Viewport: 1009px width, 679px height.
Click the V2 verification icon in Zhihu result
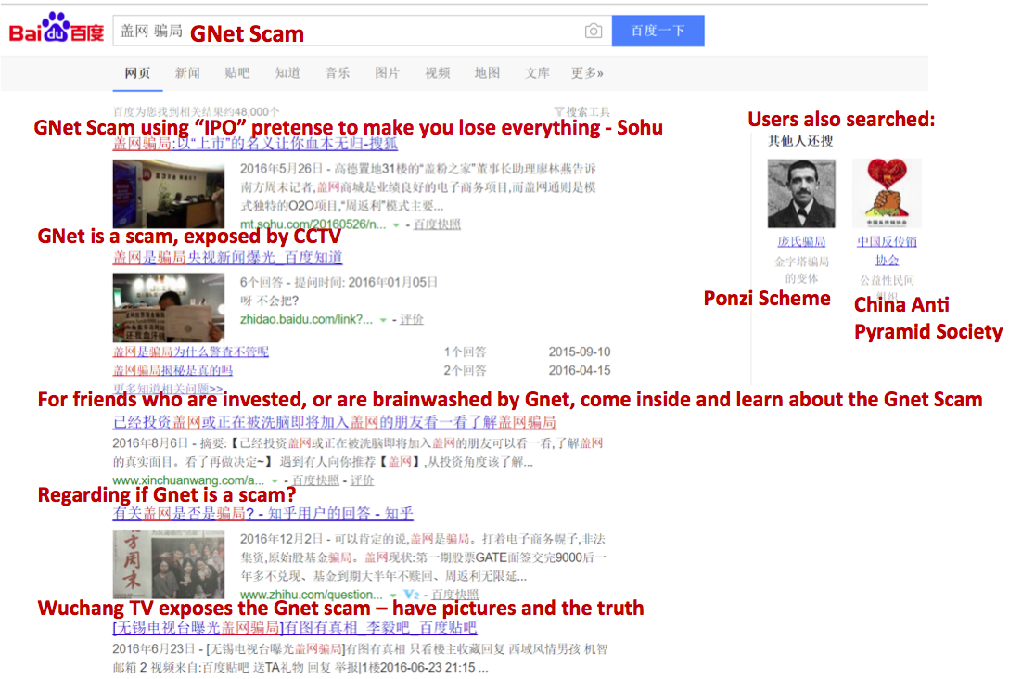click(x=412, y=594)
